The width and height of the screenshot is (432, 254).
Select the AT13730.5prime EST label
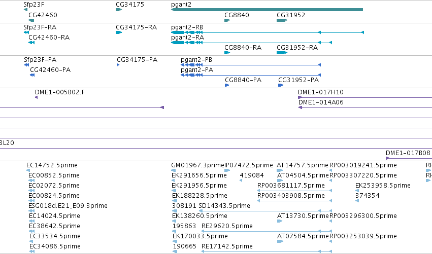(303, 216)
